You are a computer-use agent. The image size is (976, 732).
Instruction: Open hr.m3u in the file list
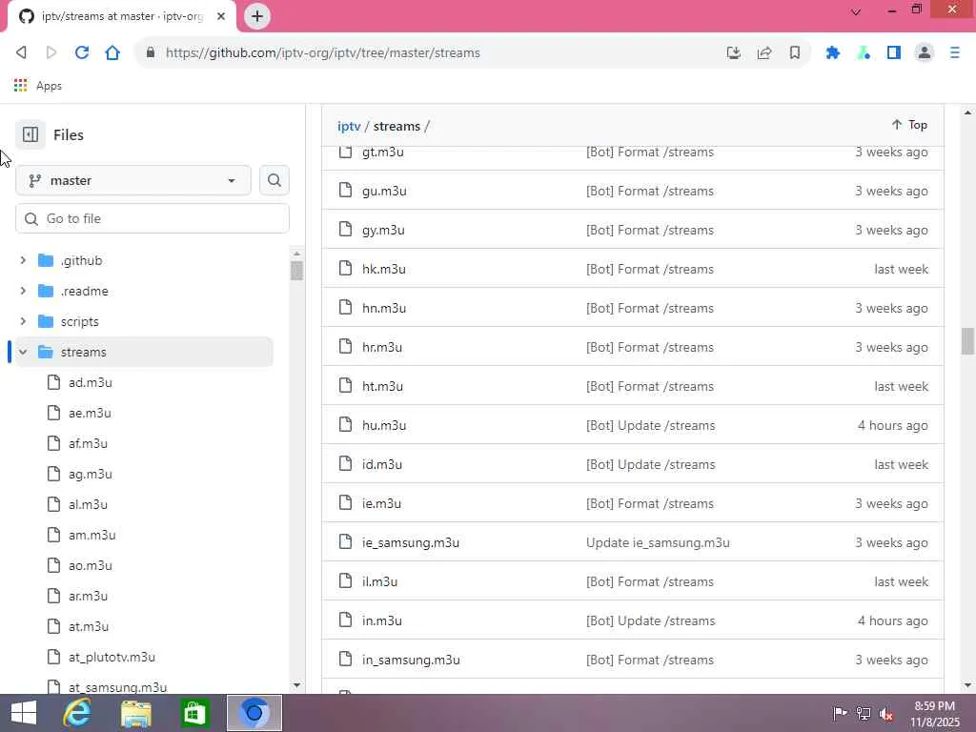point(382,347)
